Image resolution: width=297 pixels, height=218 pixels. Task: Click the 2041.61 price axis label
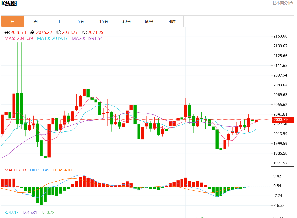click(x=280, y=114)
